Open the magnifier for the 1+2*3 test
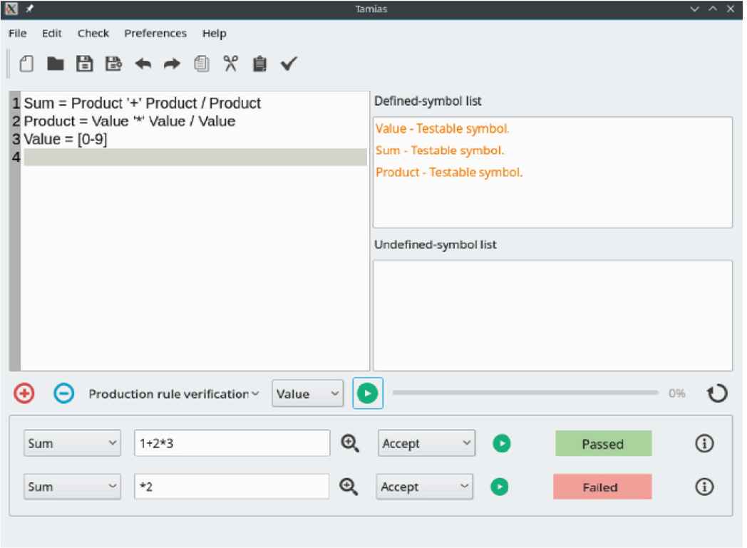This screenshot has width=747, height=548. point(349,443)
